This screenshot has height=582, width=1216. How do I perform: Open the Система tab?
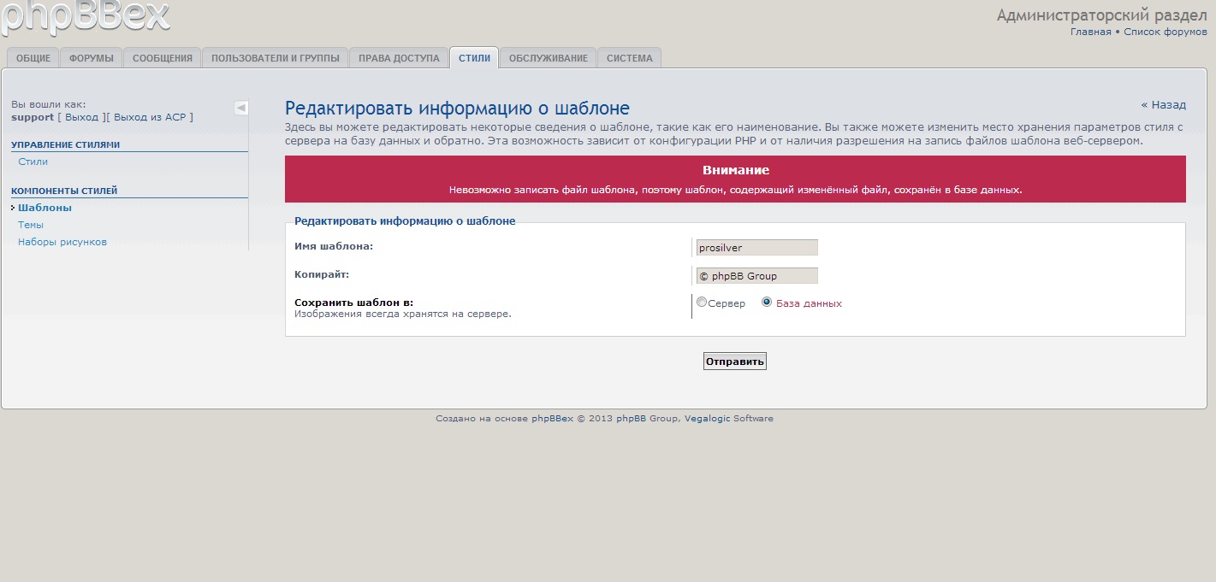pyautogui.click(x=629, y=58)
